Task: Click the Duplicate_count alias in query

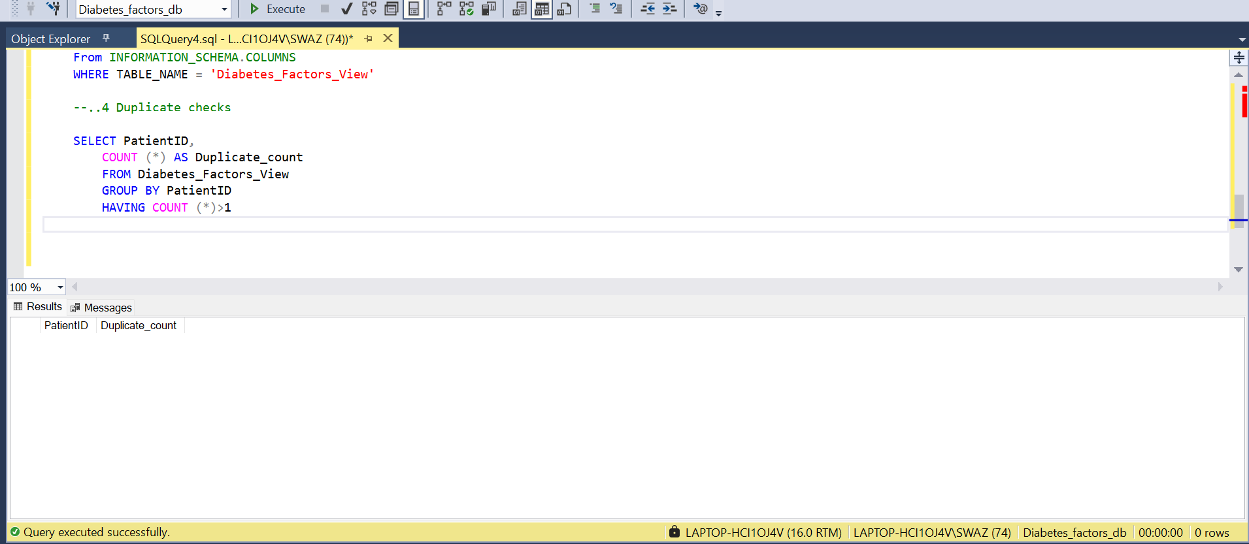Action: coord(249,157)
